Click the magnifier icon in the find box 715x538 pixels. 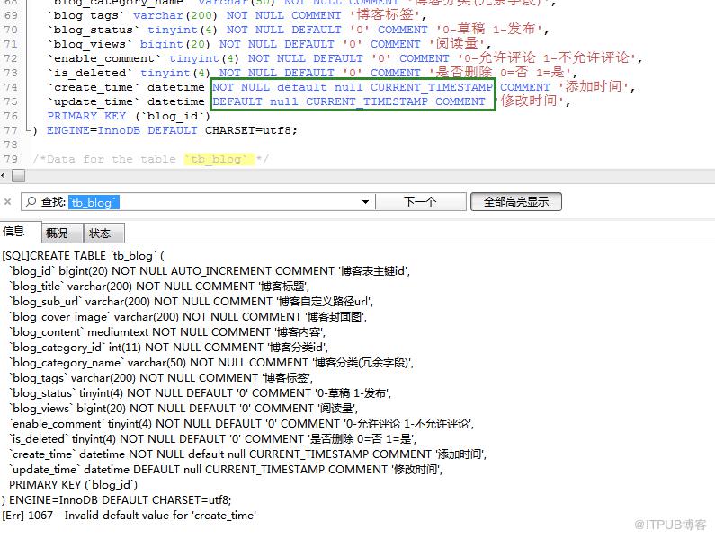(x=31, y=201)
